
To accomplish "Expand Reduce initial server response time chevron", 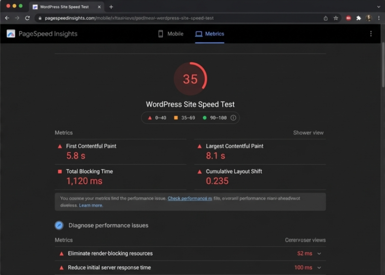I will click(319, 267).
